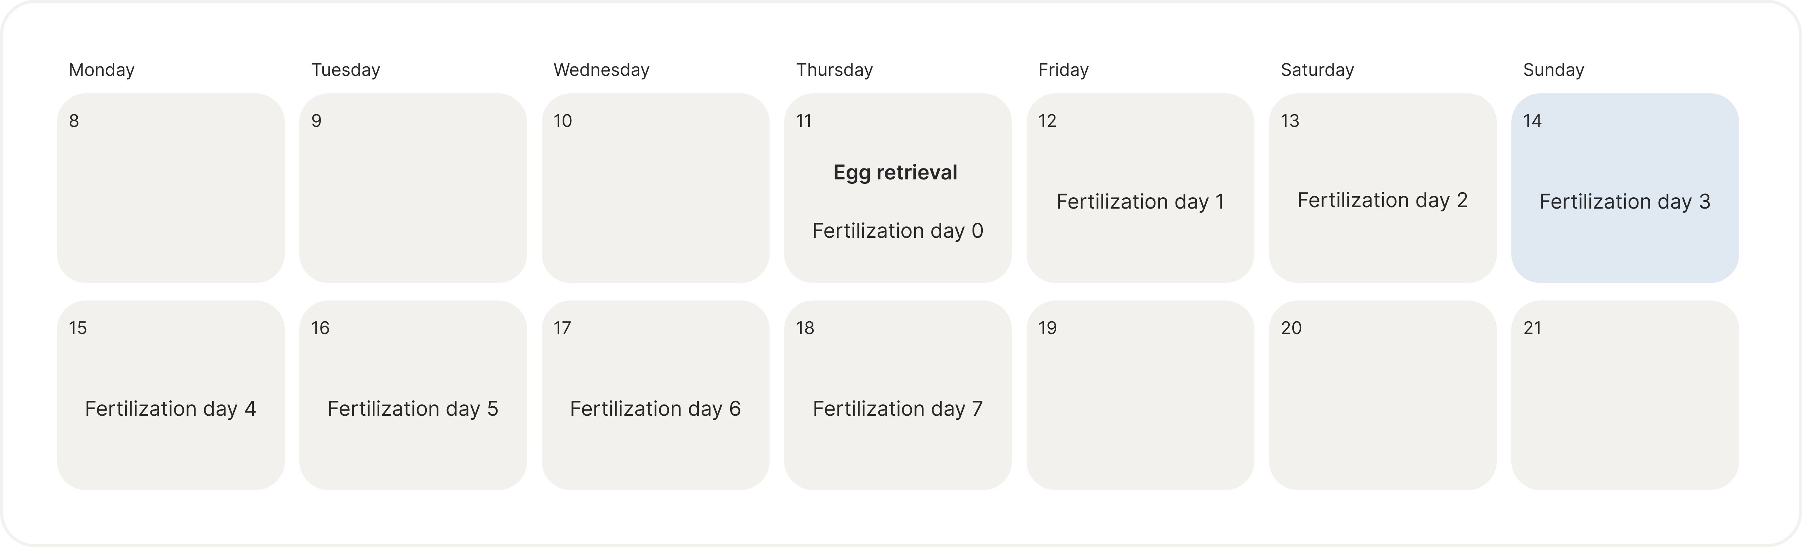Choose the Fertilization day 2 cell

1382,188
